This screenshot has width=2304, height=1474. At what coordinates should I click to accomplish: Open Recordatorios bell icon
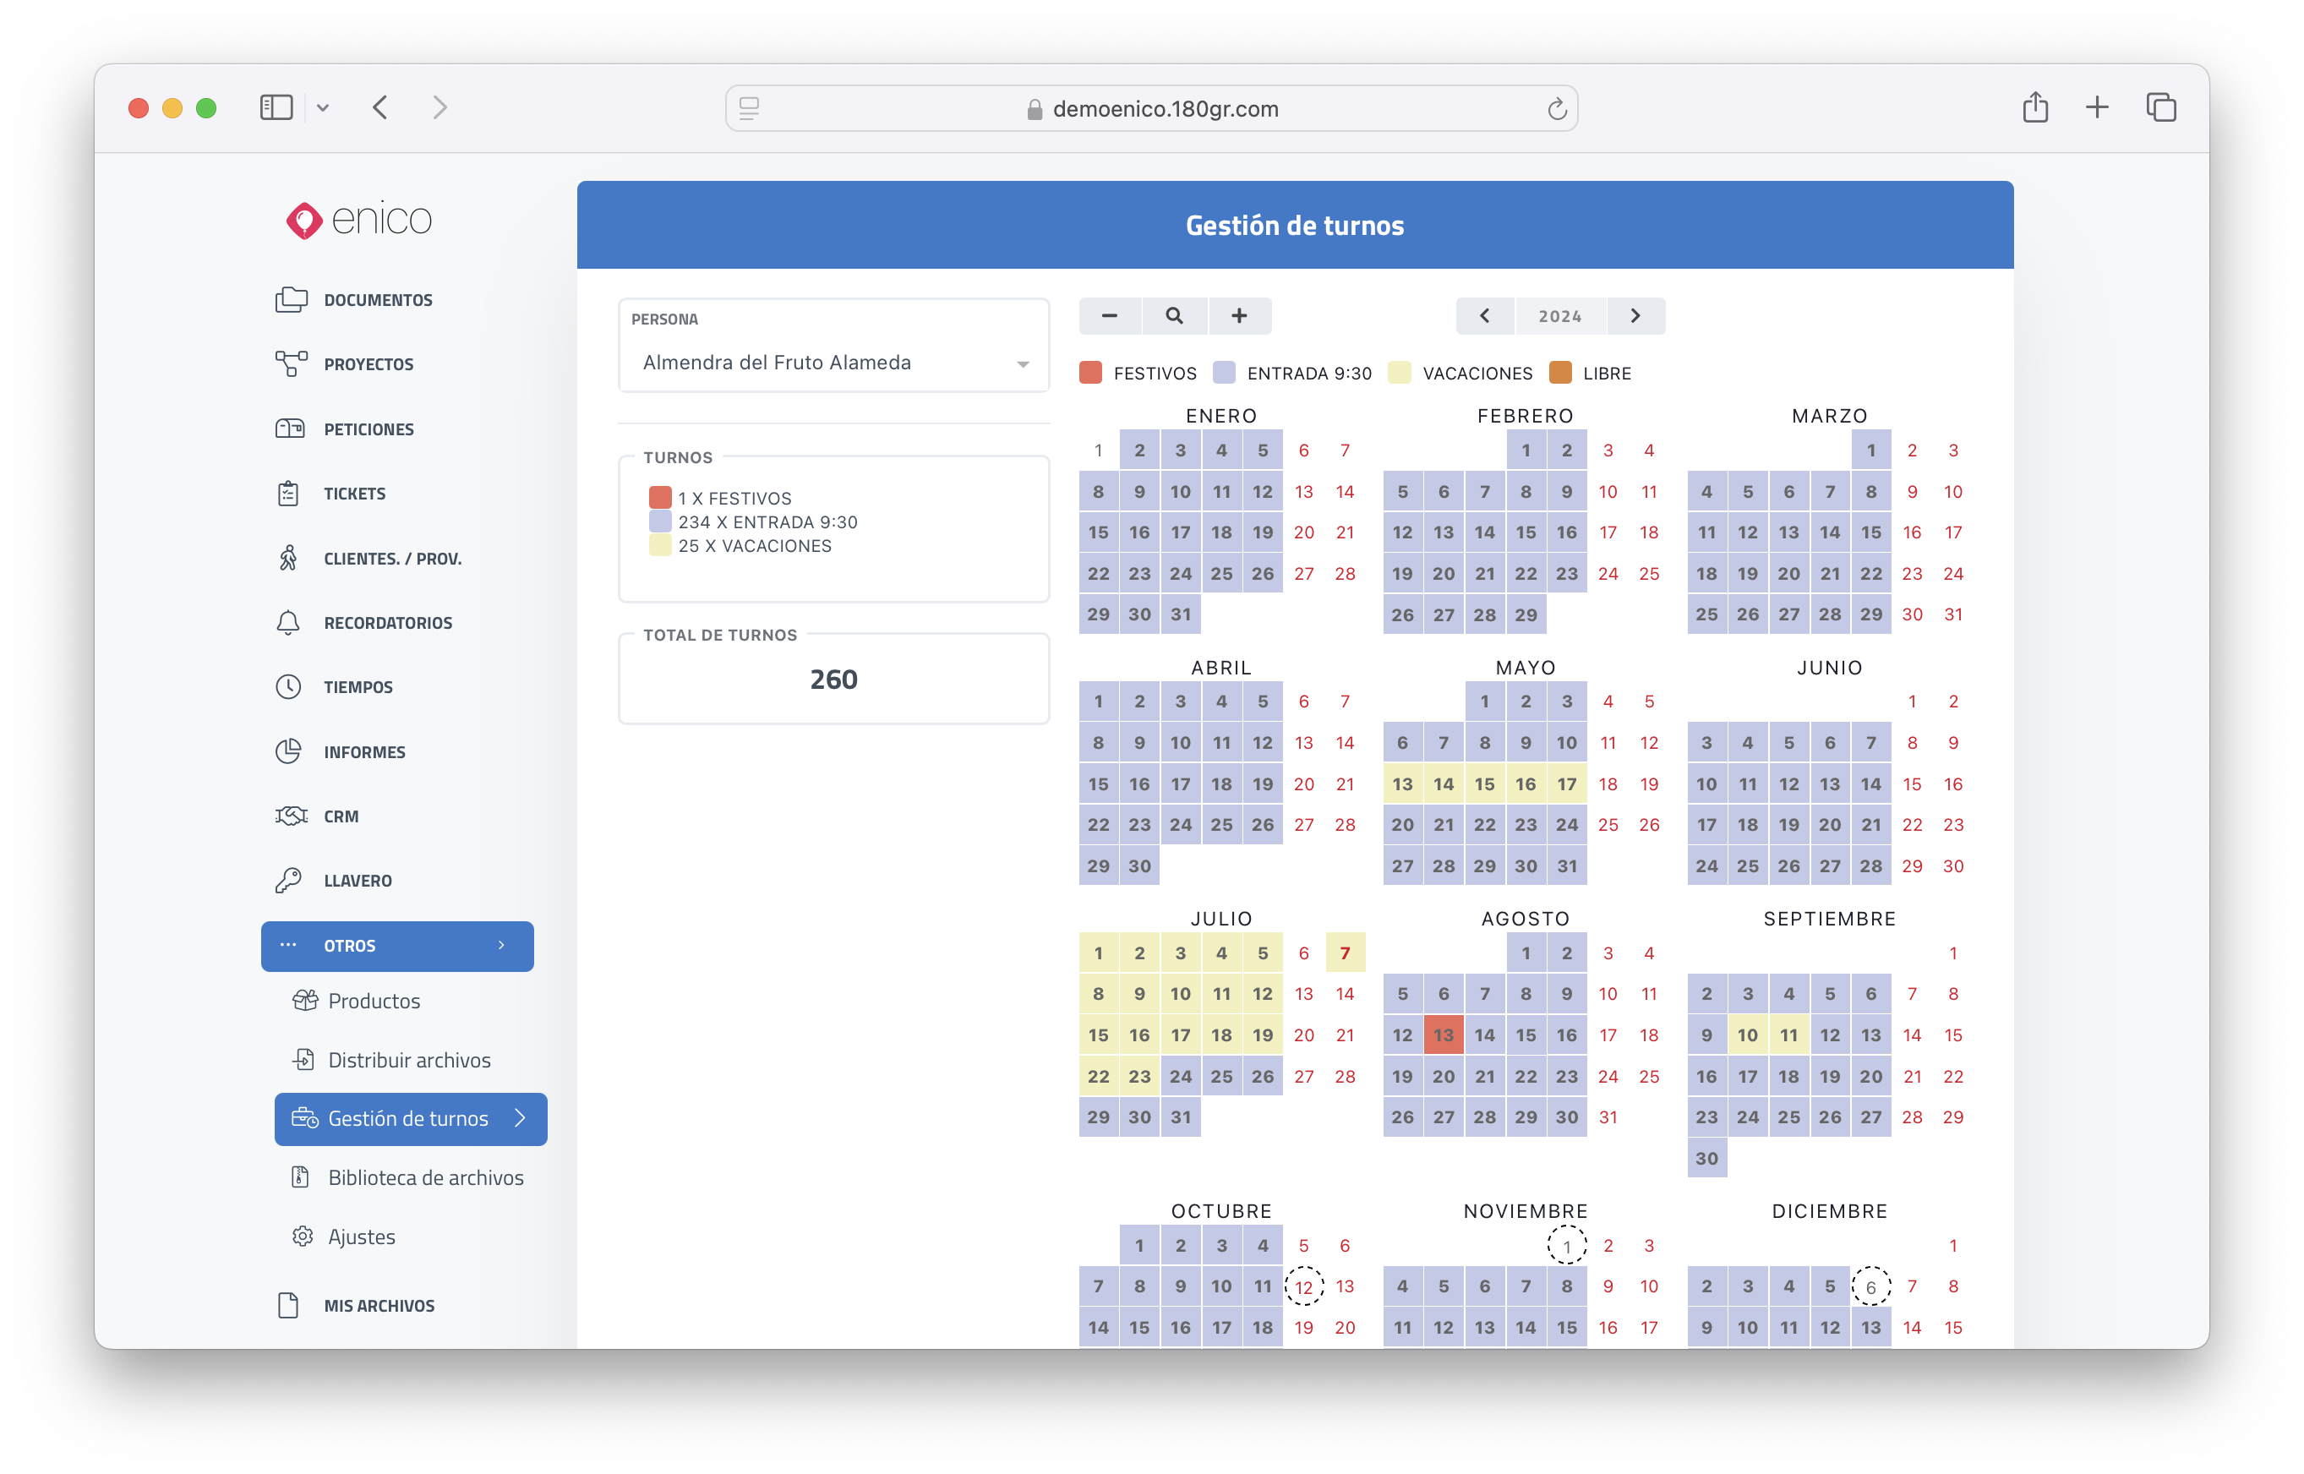tap(288, 623)
